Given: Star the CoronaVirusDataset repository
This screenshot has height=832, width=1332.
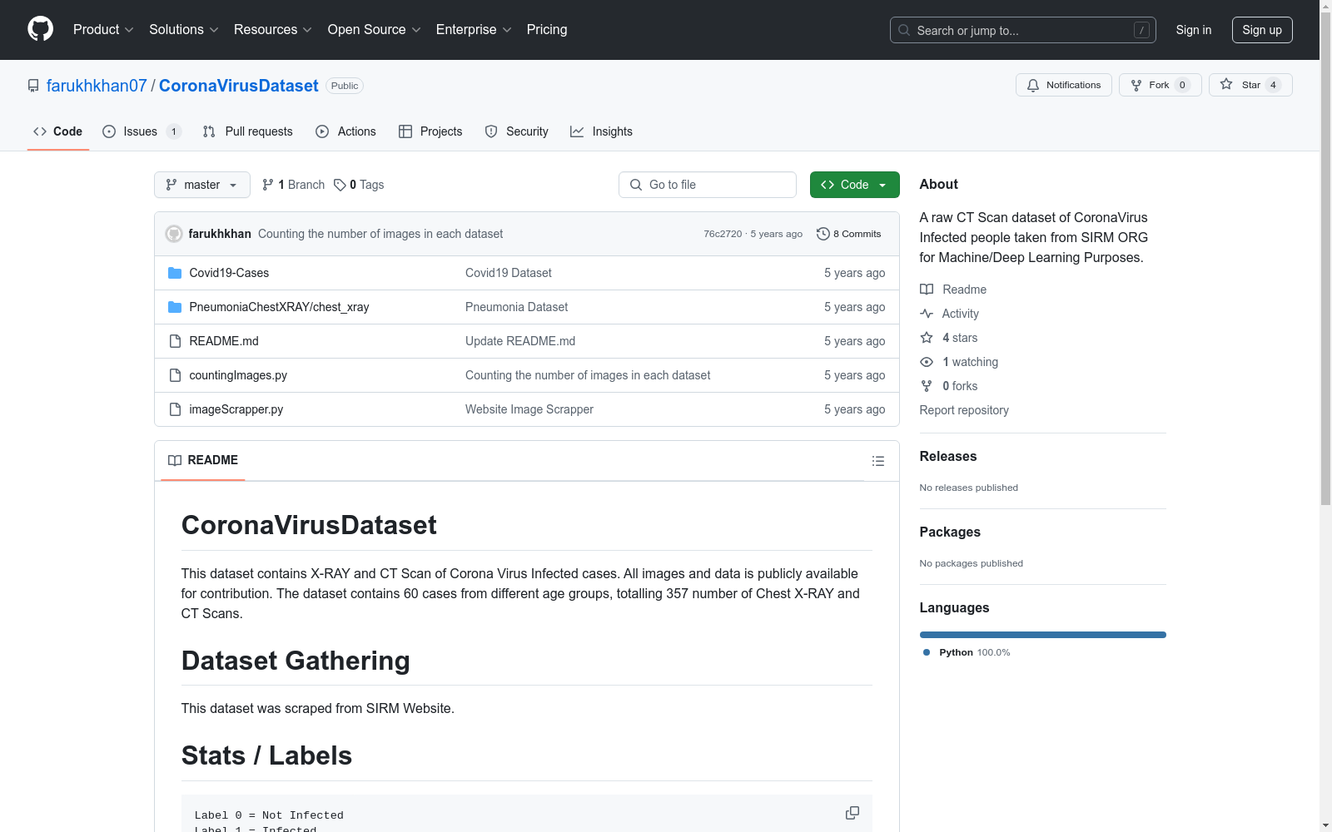Looking at the screenshot, I should (1250, 85).
